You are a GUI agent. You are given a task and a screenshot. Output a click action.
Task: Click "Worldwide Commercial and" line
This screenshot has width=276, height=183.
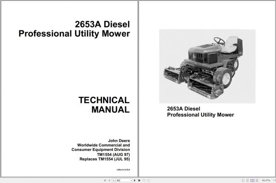[x=103, y=145]
